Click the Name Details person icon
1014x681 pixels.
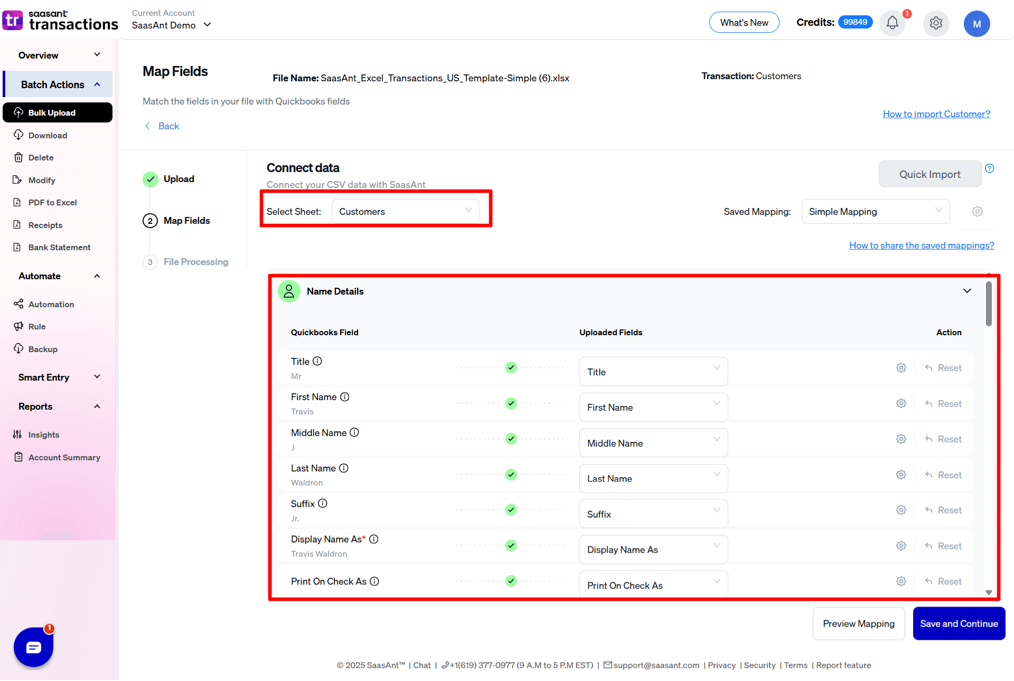[x=289, y=291]
